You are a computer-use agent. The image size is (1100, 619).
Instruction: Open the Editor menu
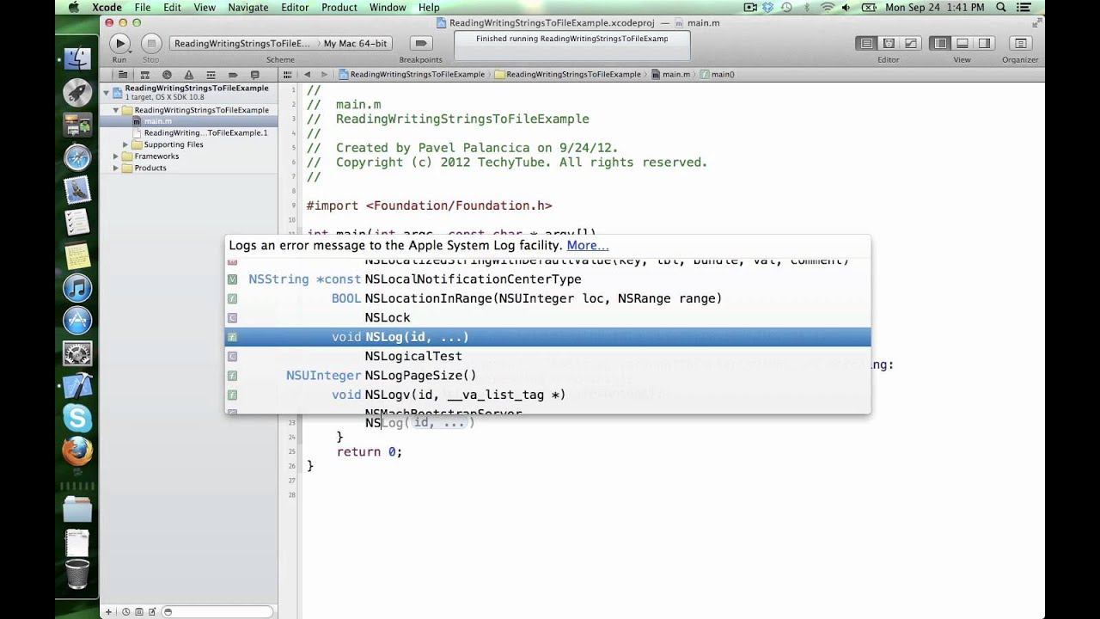(295, 8)
